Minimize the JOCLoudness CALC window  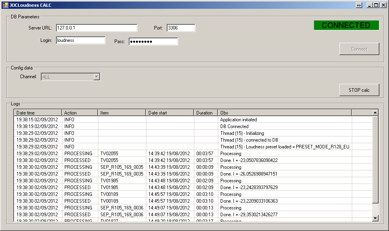point(369,5)
